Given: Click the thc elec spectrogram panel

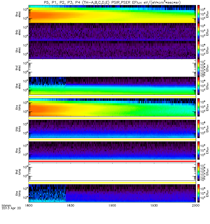Looking at the screenshot, I should [112, 50].
